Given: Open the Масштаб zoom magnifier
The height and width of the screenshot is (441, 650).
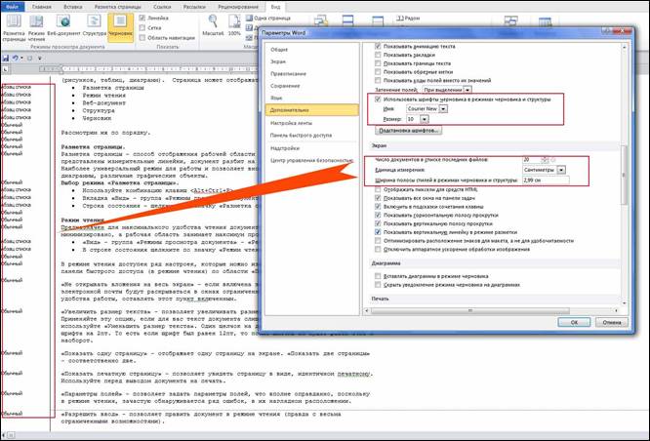Looking at the screenshot, I should click(x=213, y=24).
